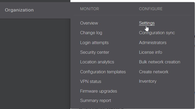The height and width of the screenshot is (109, 195).
Task: Open Location analytics
Action: (x=97, y=62)
